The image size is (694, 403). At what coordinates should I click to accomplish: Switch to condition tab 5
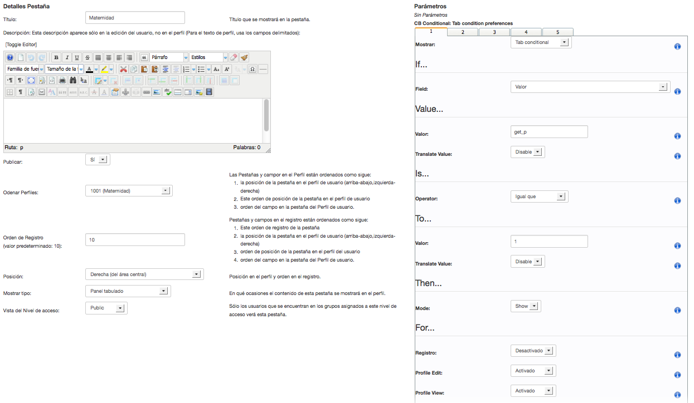557,32
